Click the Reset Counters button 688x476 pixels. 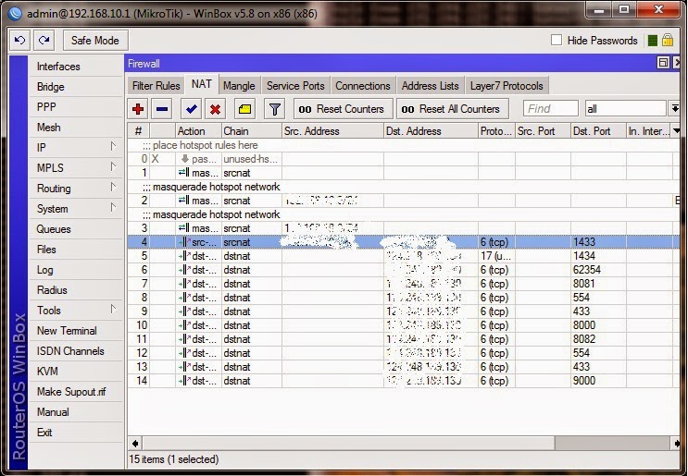tap(343, 109)
